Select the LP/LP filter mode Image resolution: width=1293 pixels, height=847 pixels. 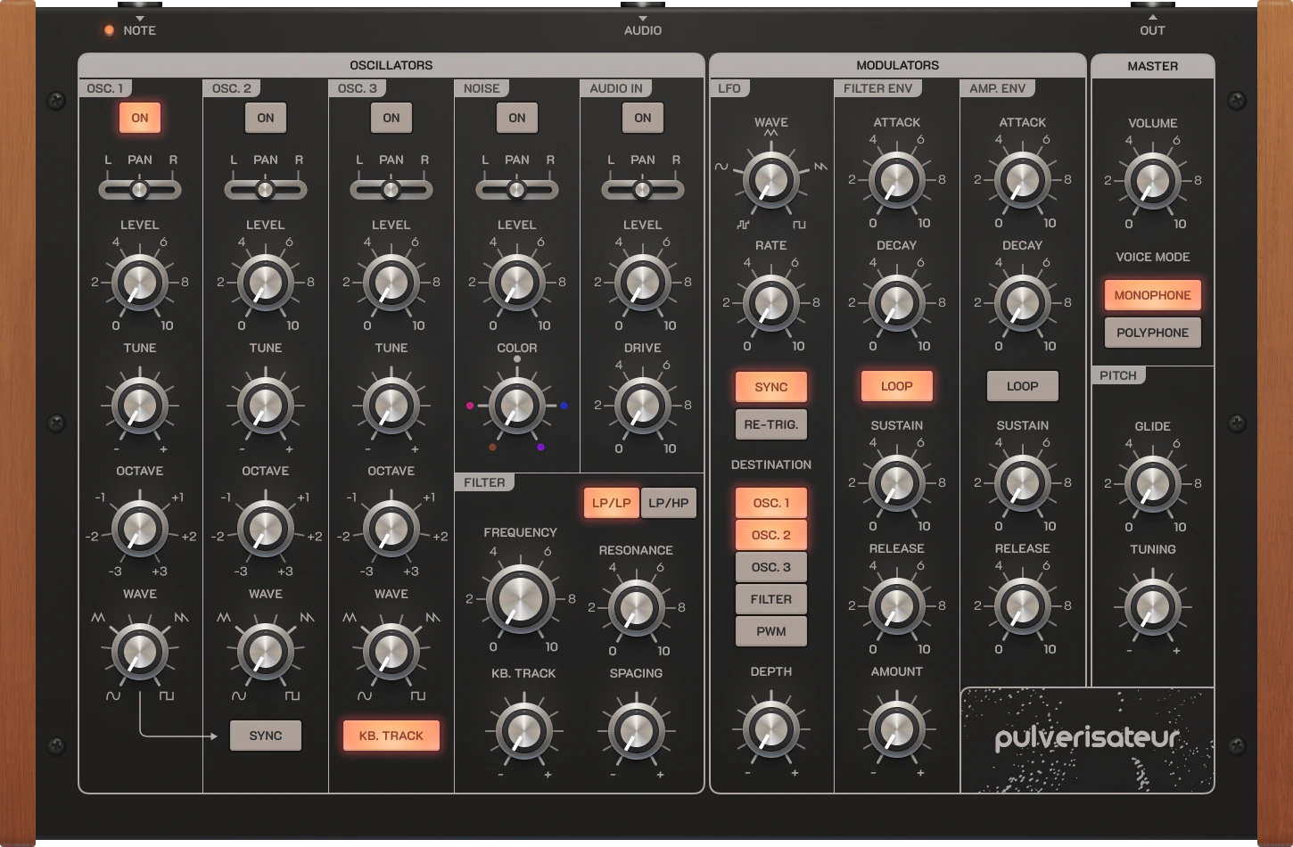(612, 503)
